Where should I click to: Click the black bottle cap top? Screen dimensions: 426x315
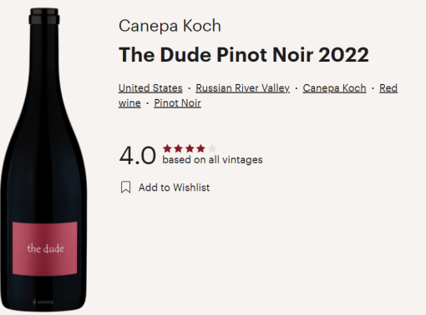tap(44, 16)
